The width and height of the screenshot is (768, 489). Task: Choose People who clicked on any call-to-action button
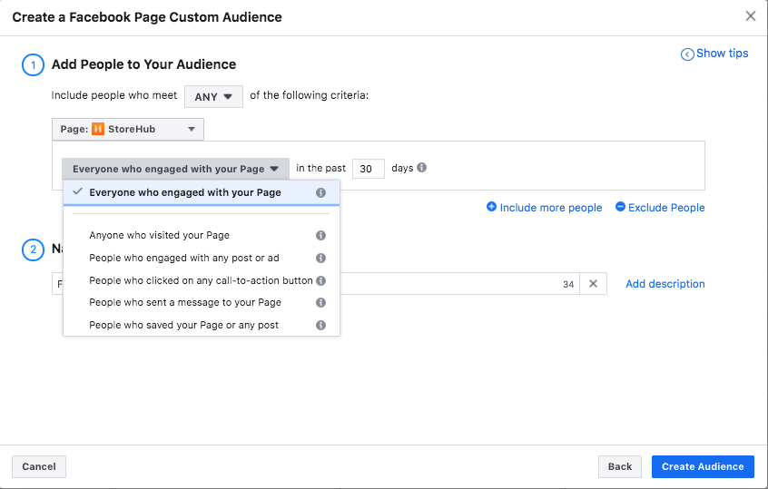[x=202, y=280]
